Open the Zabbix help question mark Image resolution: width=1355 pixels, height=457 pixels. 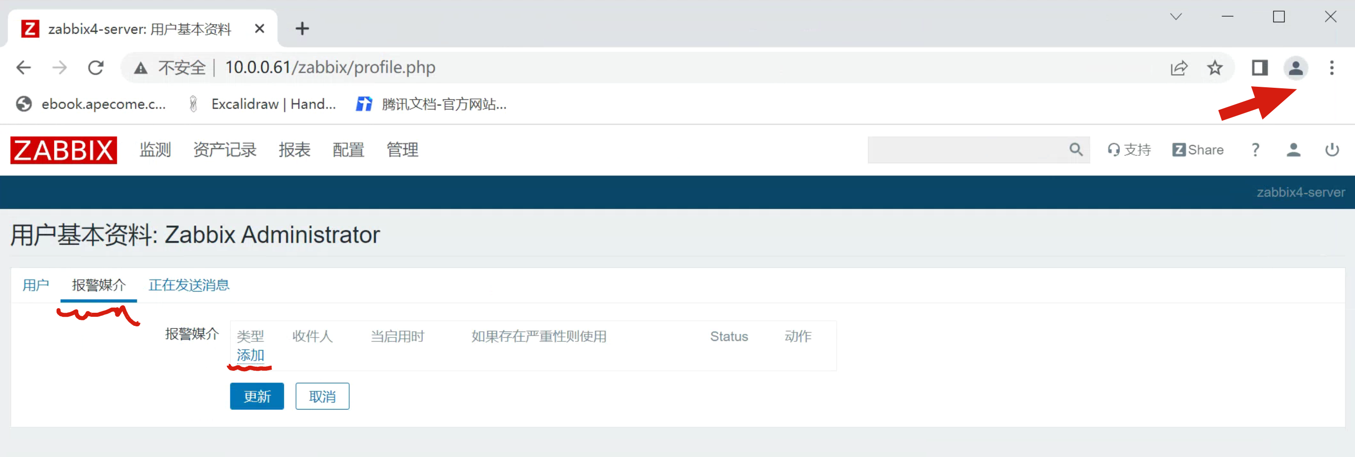click(x=1255, y=150)
